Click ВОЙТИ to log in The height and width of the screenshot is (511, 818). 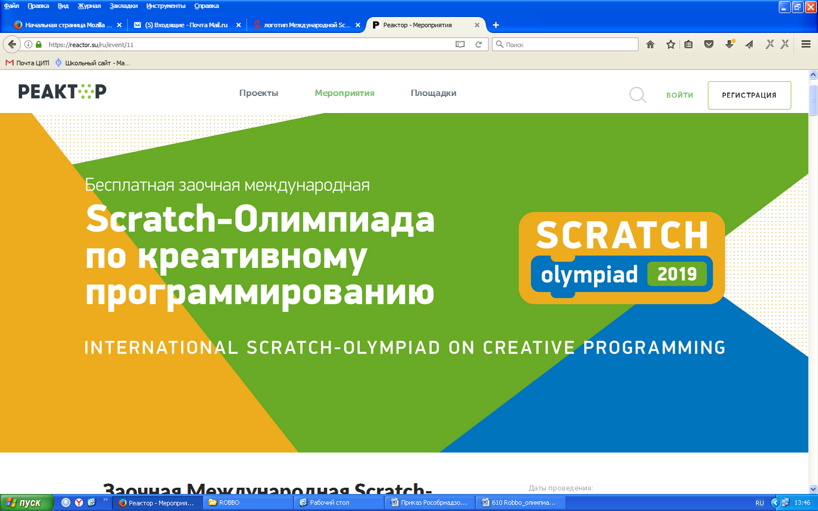[x=679, y=95]
